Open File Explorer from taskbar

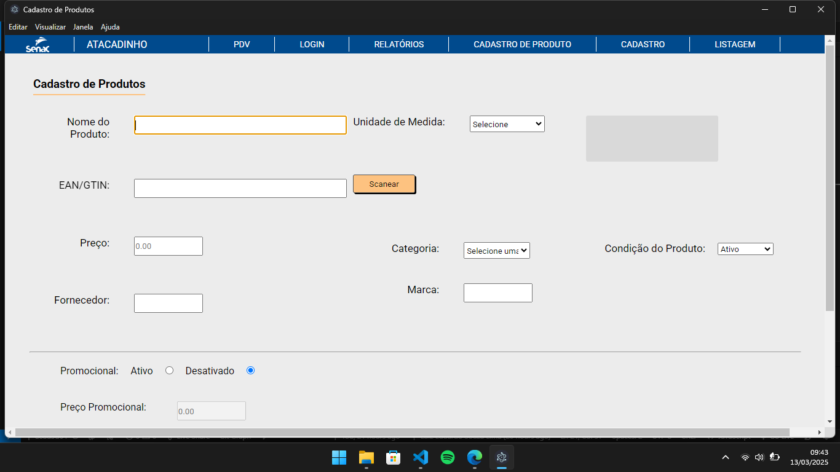click(367, 457)
